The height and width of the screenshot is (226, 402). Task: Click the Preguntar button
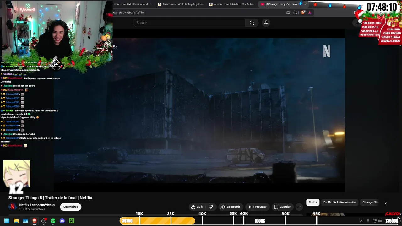click(257, 207)
